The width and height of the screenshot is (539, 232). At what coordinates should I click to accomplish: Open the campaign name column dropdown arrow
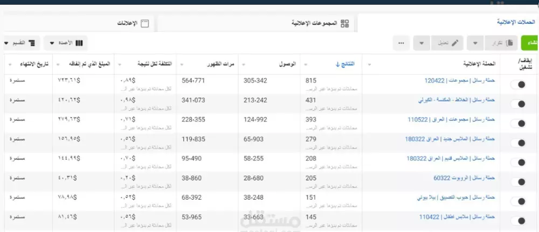click(369, 64)
